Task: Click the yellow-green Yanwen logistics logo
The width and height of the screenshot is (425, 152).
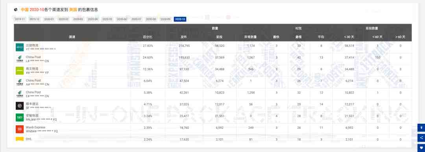Action: (x=20, y=71)
